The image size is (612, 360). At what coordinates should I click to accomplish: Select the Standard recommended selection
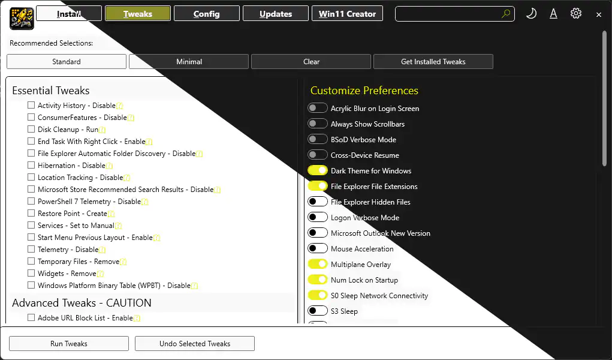tap(67, 62)
